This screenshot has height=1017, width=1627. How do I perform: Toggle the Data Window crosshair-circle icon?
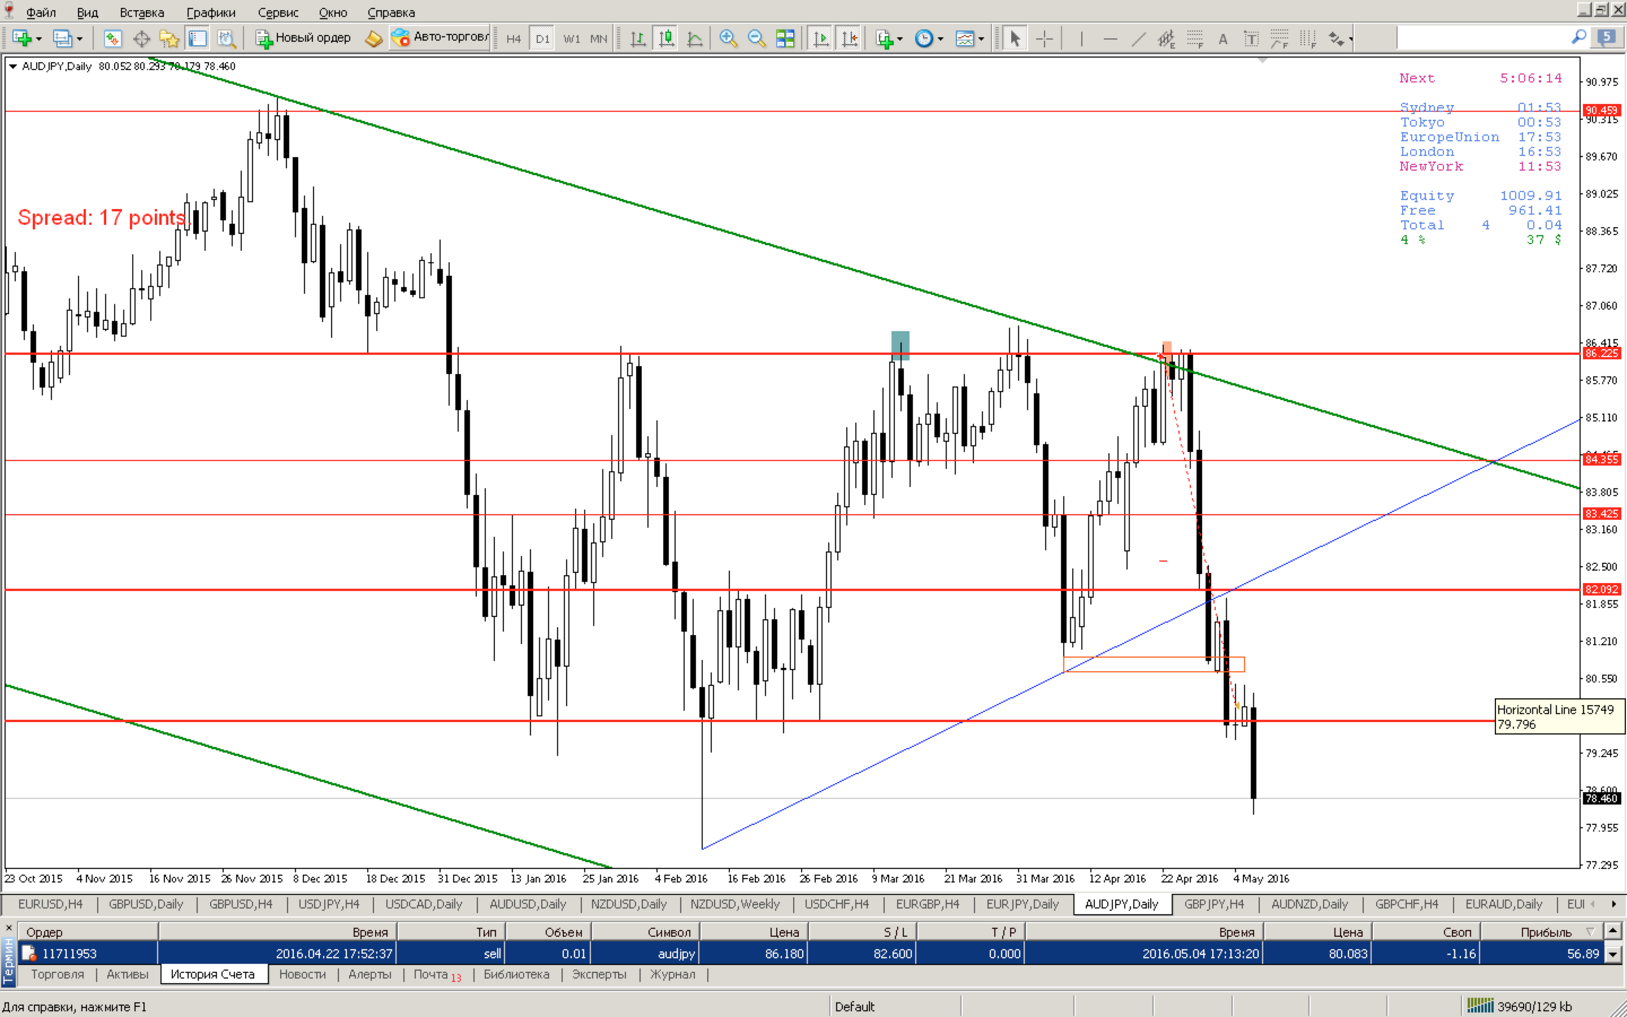(x=141, y=38)
